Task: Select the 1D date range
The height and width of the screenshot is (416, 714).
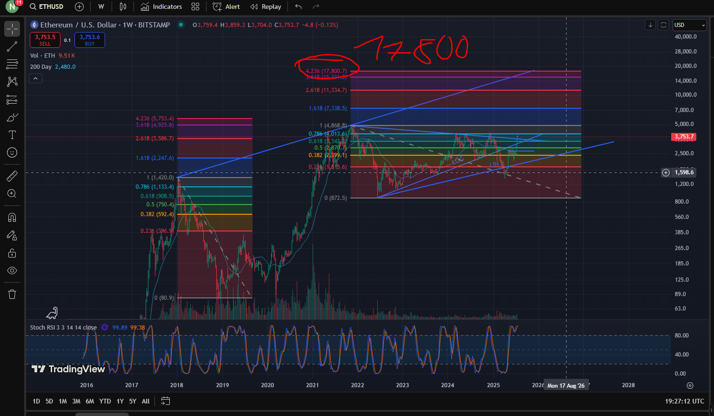Action: click(x=36, y=401)
